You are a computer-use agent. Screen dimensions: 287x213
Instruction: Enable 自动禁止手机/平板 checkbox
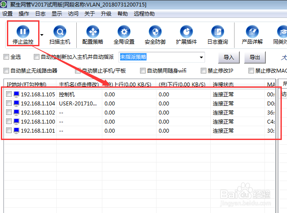(78, 70)
